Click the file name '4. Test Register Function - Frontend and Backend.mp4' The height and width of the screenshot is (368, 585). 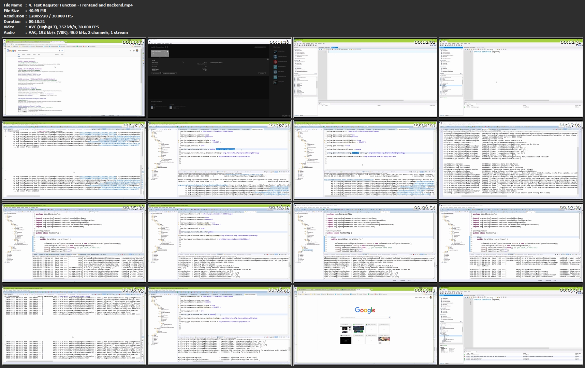(81, 5)
